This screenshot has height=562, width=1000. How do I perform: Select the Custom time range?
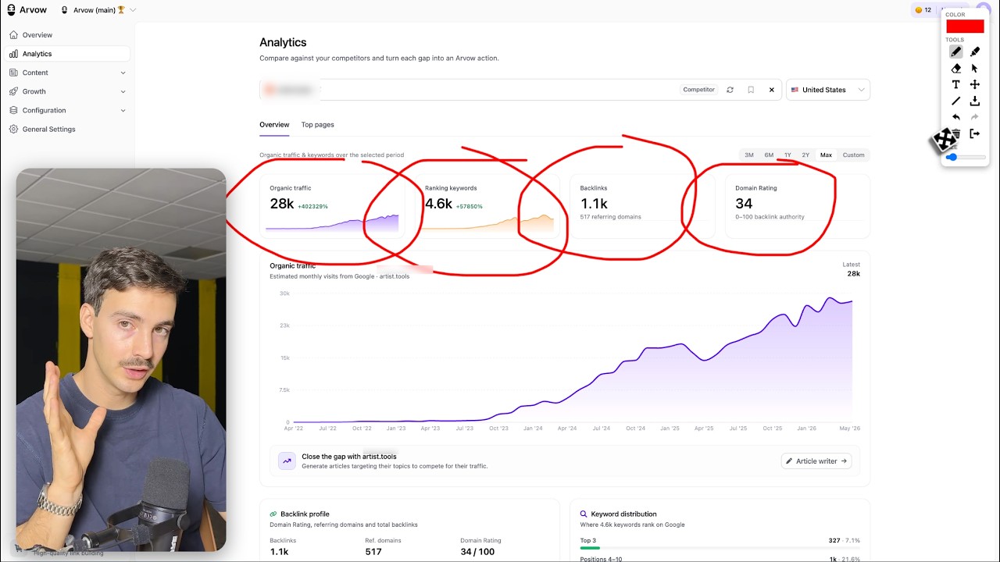click(x=853, y=155)
